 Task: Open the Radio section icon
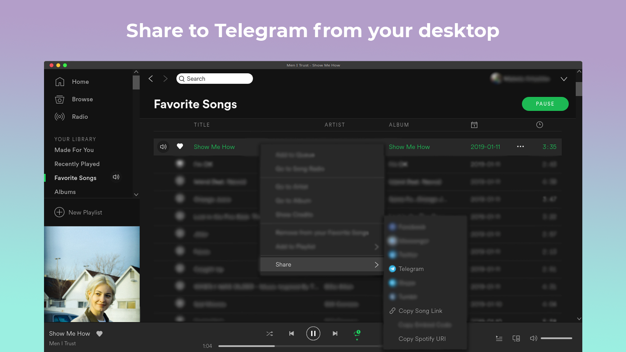[x=60, y=117]
